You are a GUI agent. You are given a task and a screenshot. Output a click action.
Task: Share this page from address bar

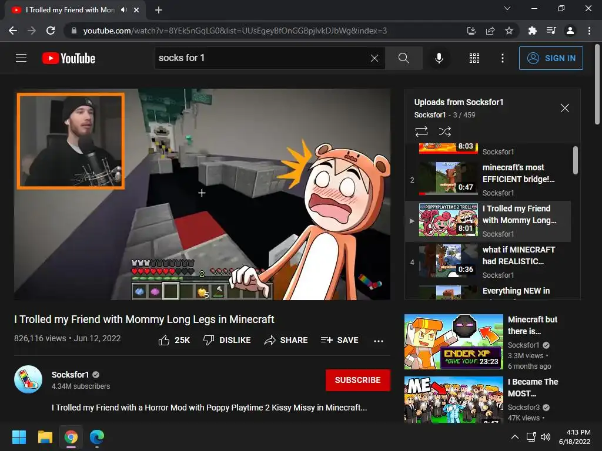coord(490,31)
